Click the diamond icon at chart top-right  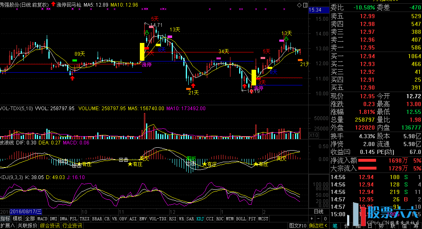point(300,5)
